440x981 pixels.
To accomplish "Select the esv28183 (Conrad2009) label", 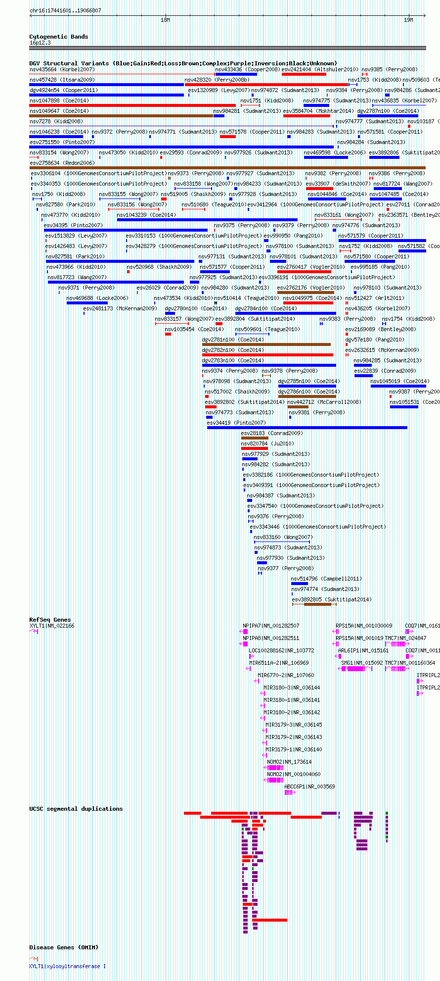I will pos(272,433).
